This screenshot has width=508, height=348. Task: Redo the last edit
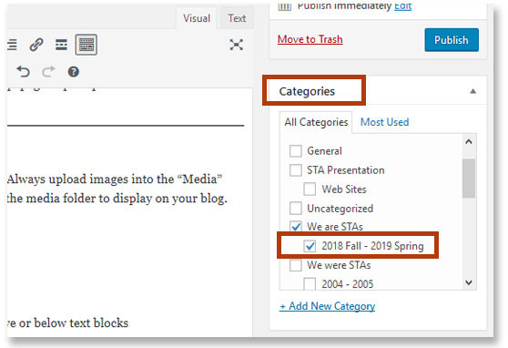coord(48,72)
